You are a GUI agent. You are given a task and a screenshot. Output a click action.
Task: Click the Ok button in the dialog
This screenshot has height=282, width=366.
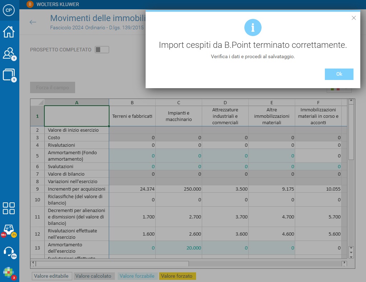339,74
